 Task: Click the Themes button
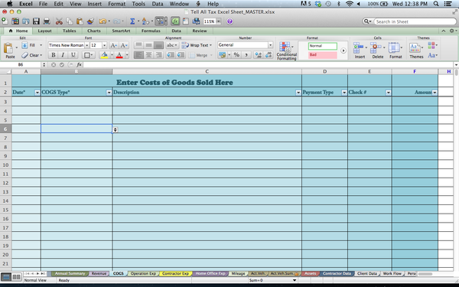click(416, 51)
